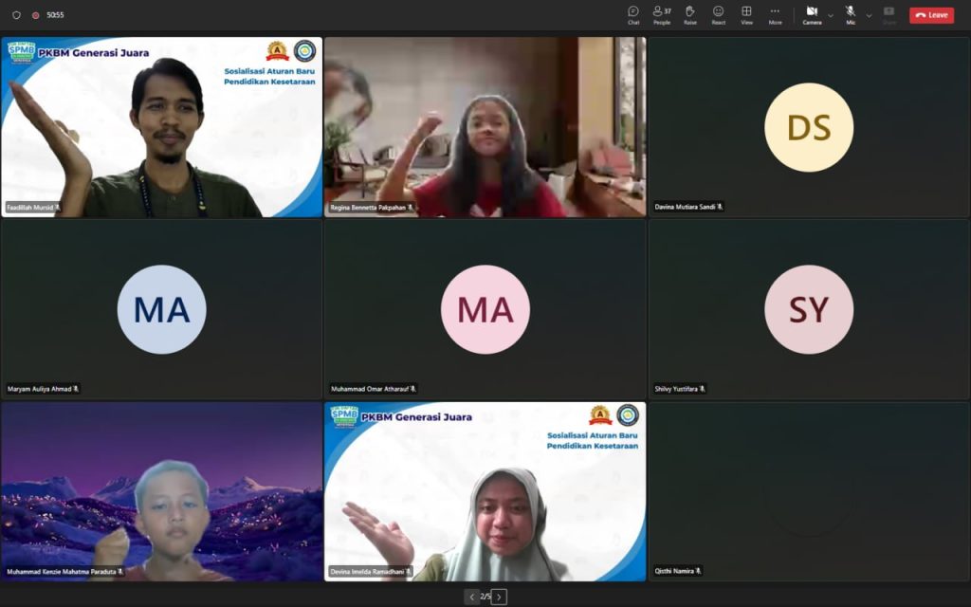
Task: Open the React emoji menu
Action: coord(718,15)
